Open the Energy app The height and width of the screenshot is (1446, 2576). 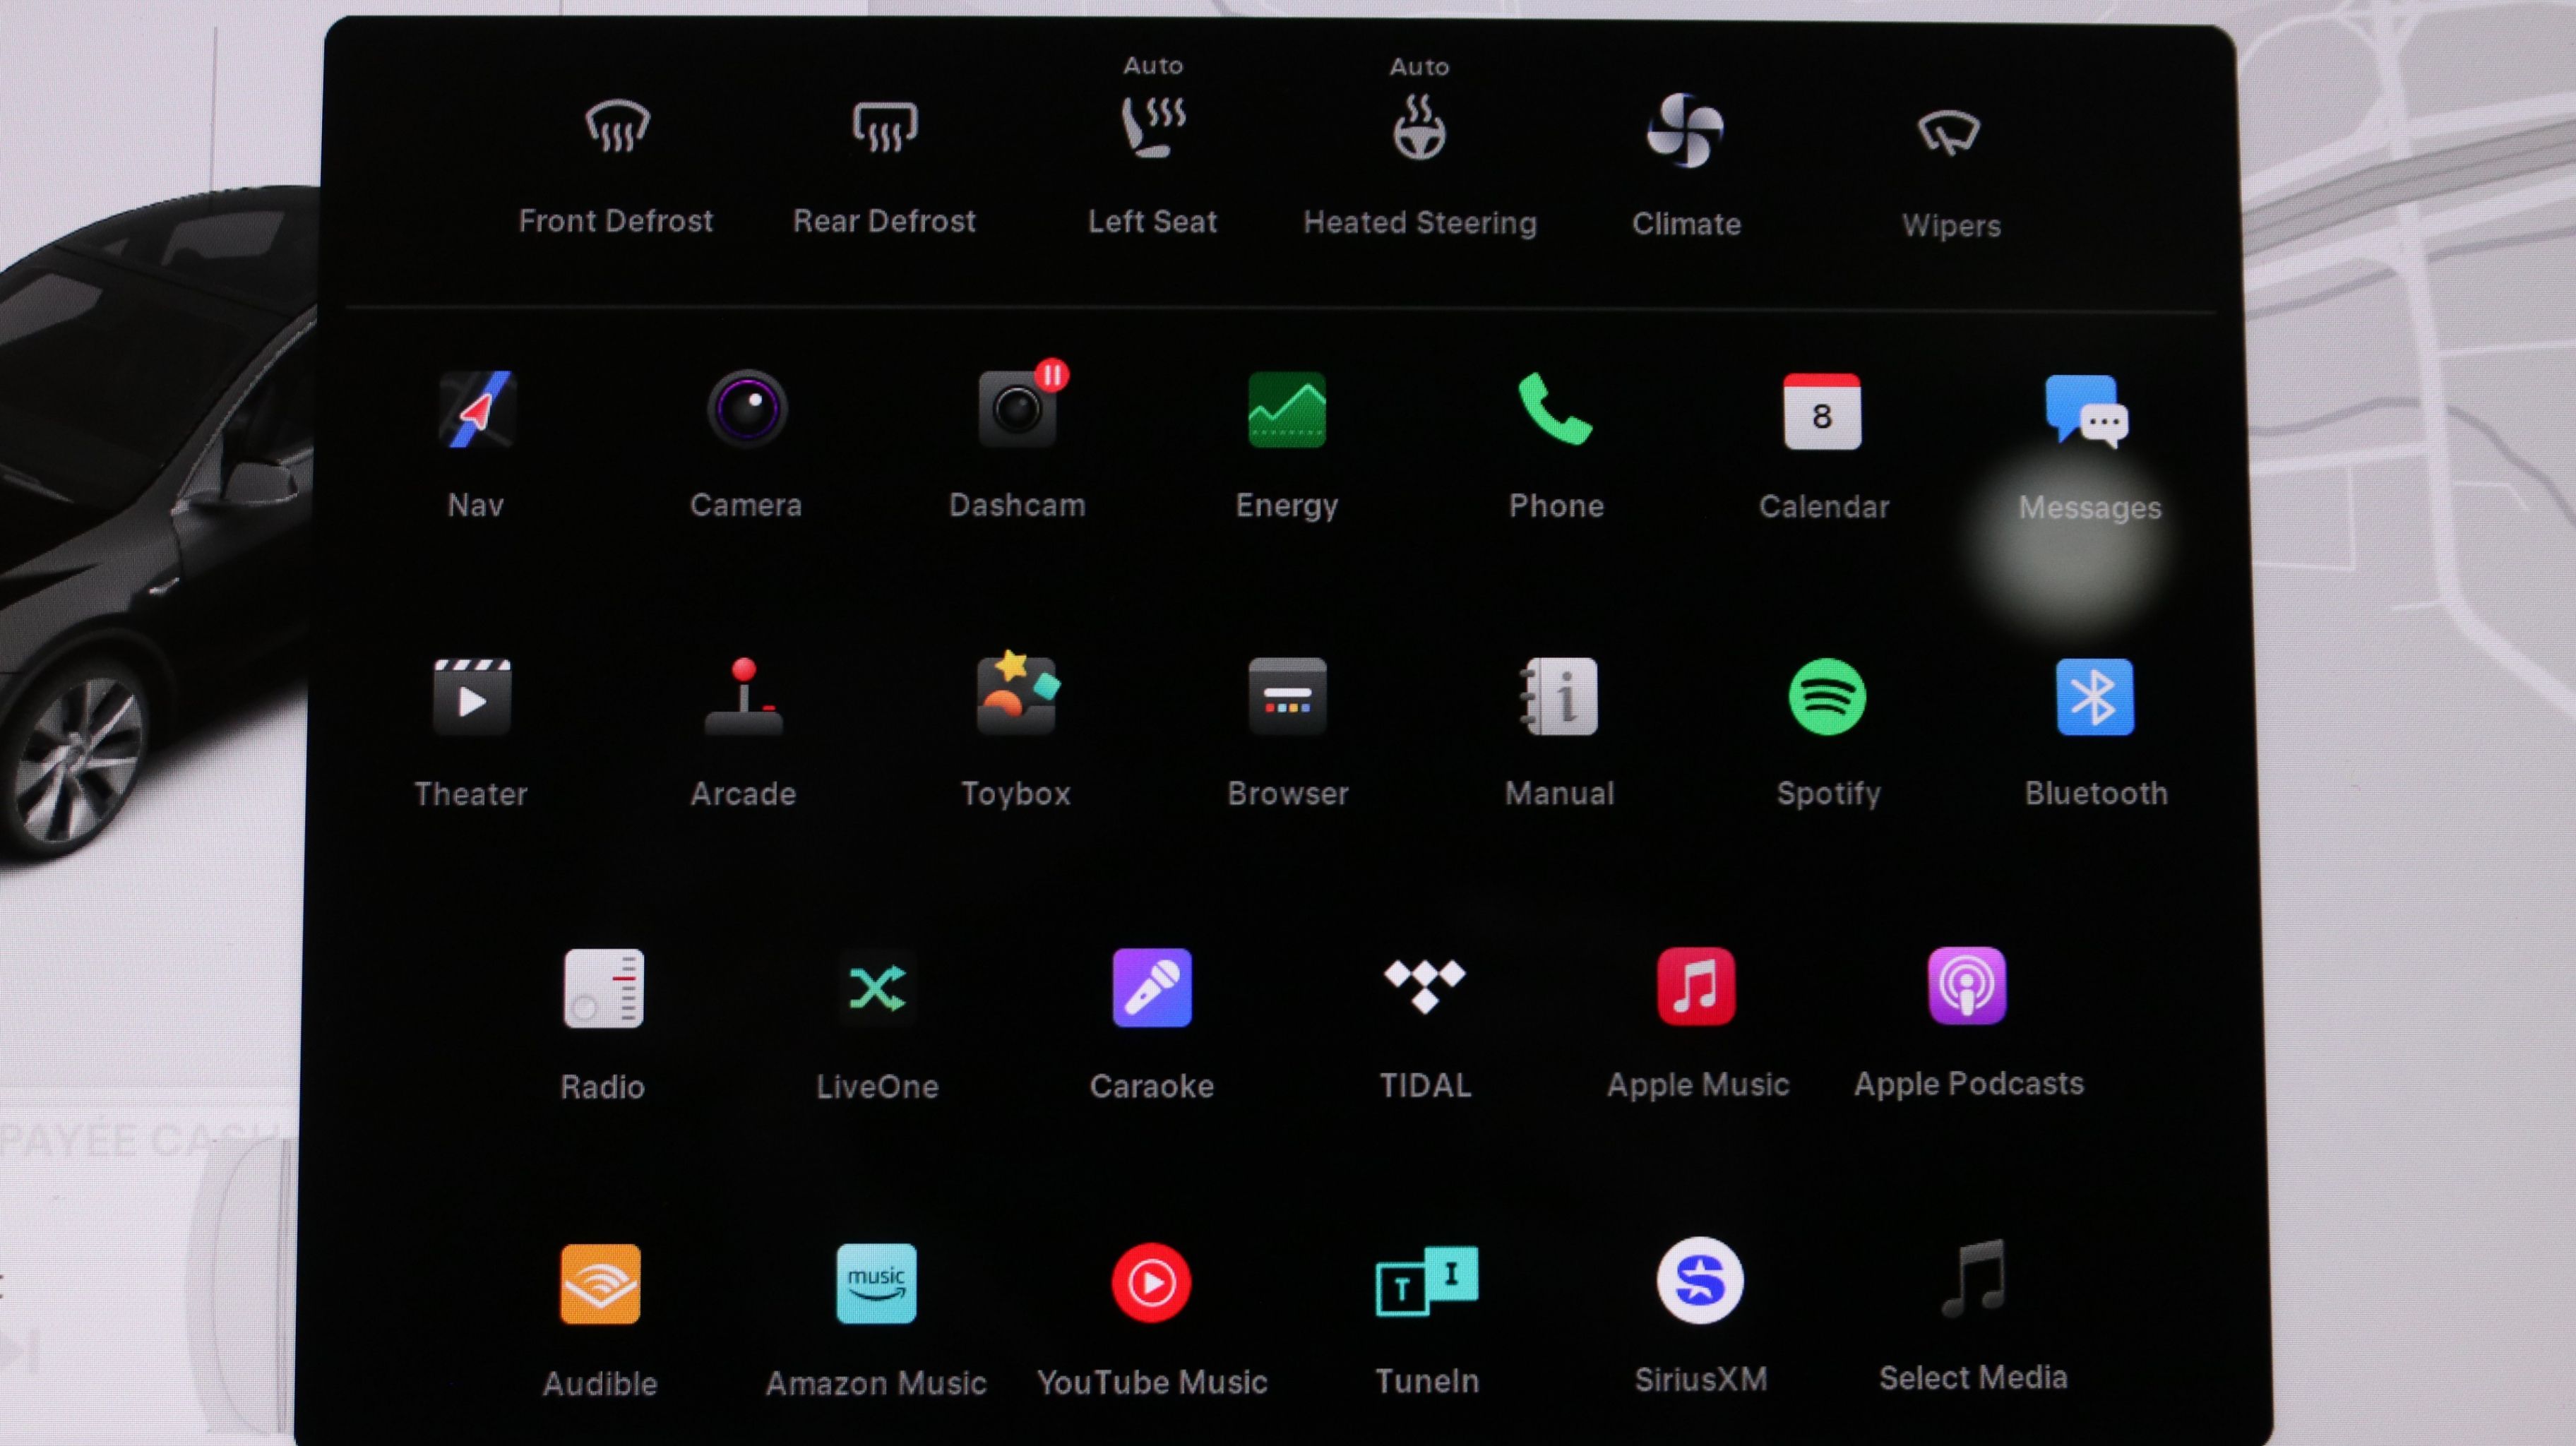tap(1286, 410)
